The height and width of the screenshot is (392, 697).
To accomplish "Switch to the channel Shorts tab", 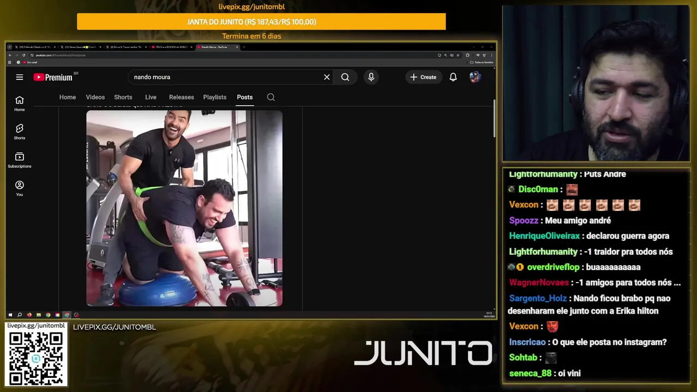I will pyautogui.click(x=123, y=97).
